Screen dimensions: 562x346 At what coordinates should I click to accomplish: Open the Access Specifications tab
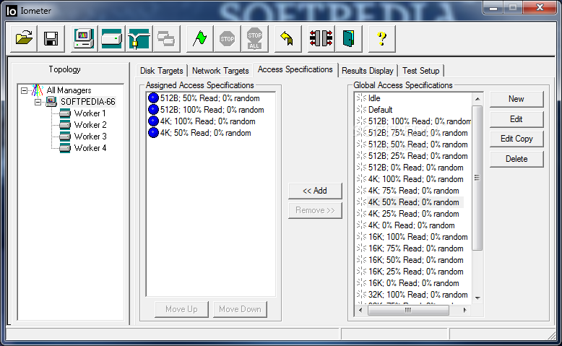(295, 69)
